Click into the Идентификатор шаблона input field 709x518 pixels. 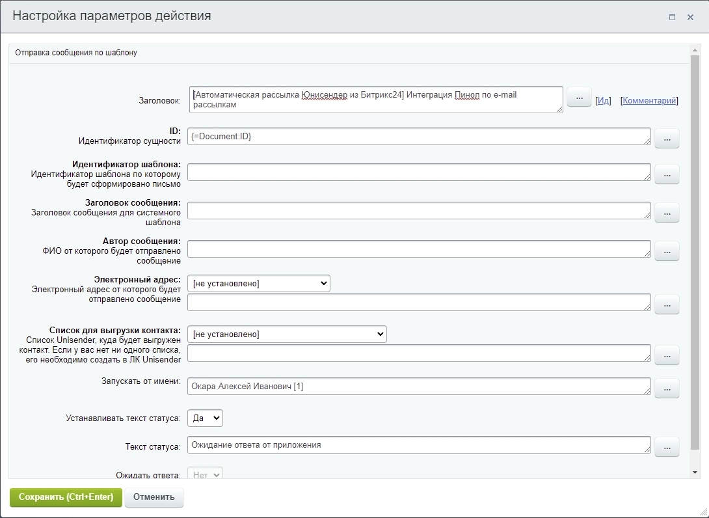418,172
